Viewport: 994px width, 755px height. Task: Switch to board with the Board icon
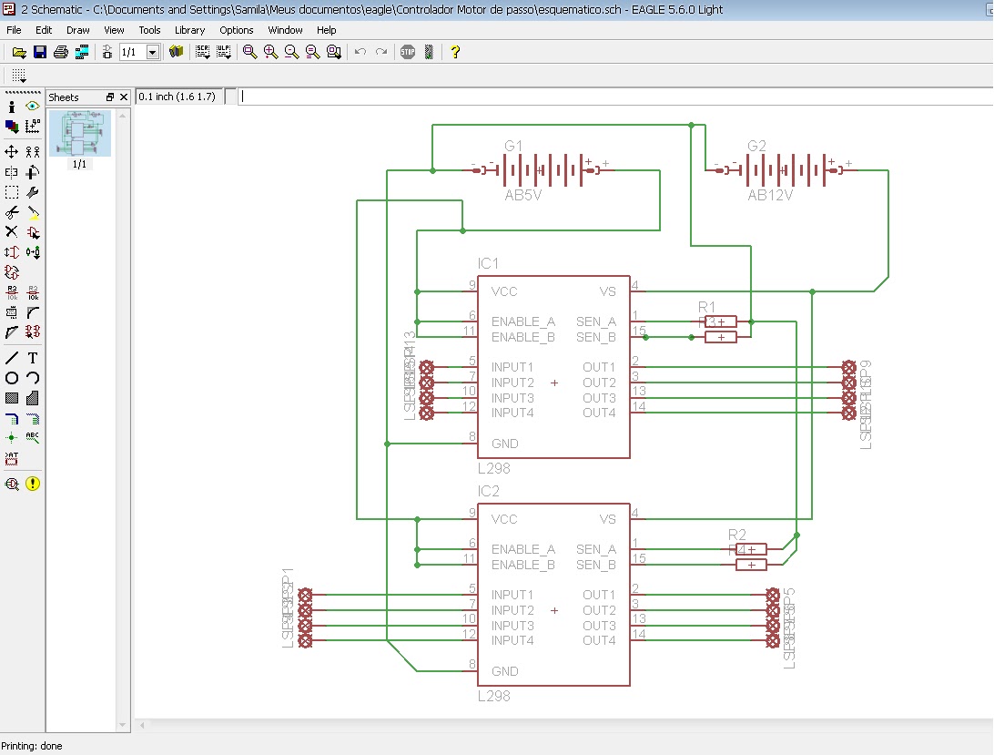pyautogui.click(x=107, y=52)
